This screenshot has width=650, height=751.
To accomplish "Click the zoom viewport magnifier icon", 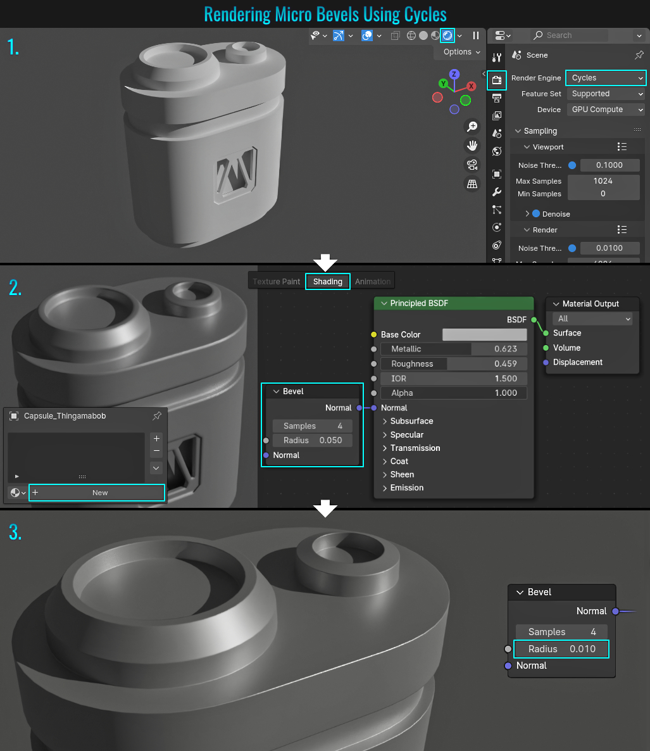I will pyautogui.click(x=472, y=127).
